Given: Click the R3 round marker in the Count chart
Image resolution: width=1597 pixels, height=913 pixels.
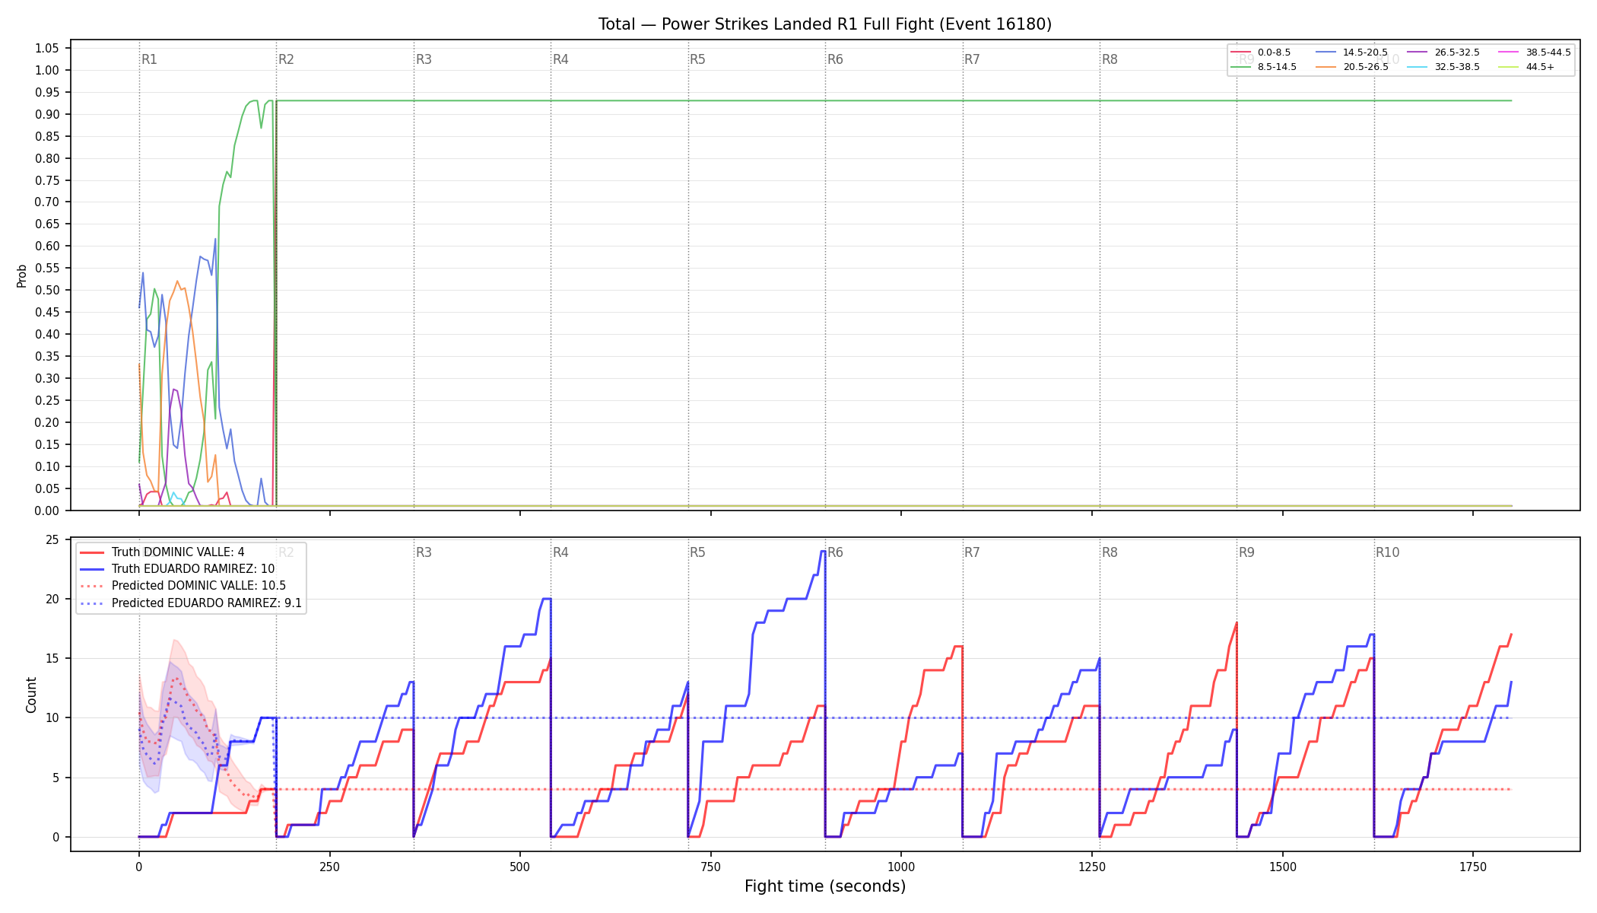Looking at the screenshot, I should pyautogui.click(x=424, y=552).
